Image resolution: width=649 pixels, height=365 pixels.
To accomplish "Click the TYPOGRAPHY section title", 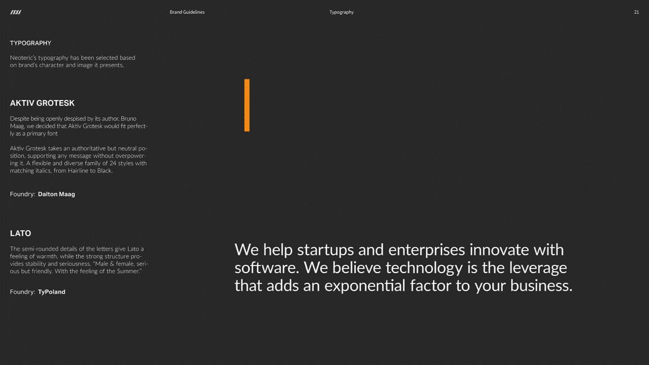I will 31,43.
